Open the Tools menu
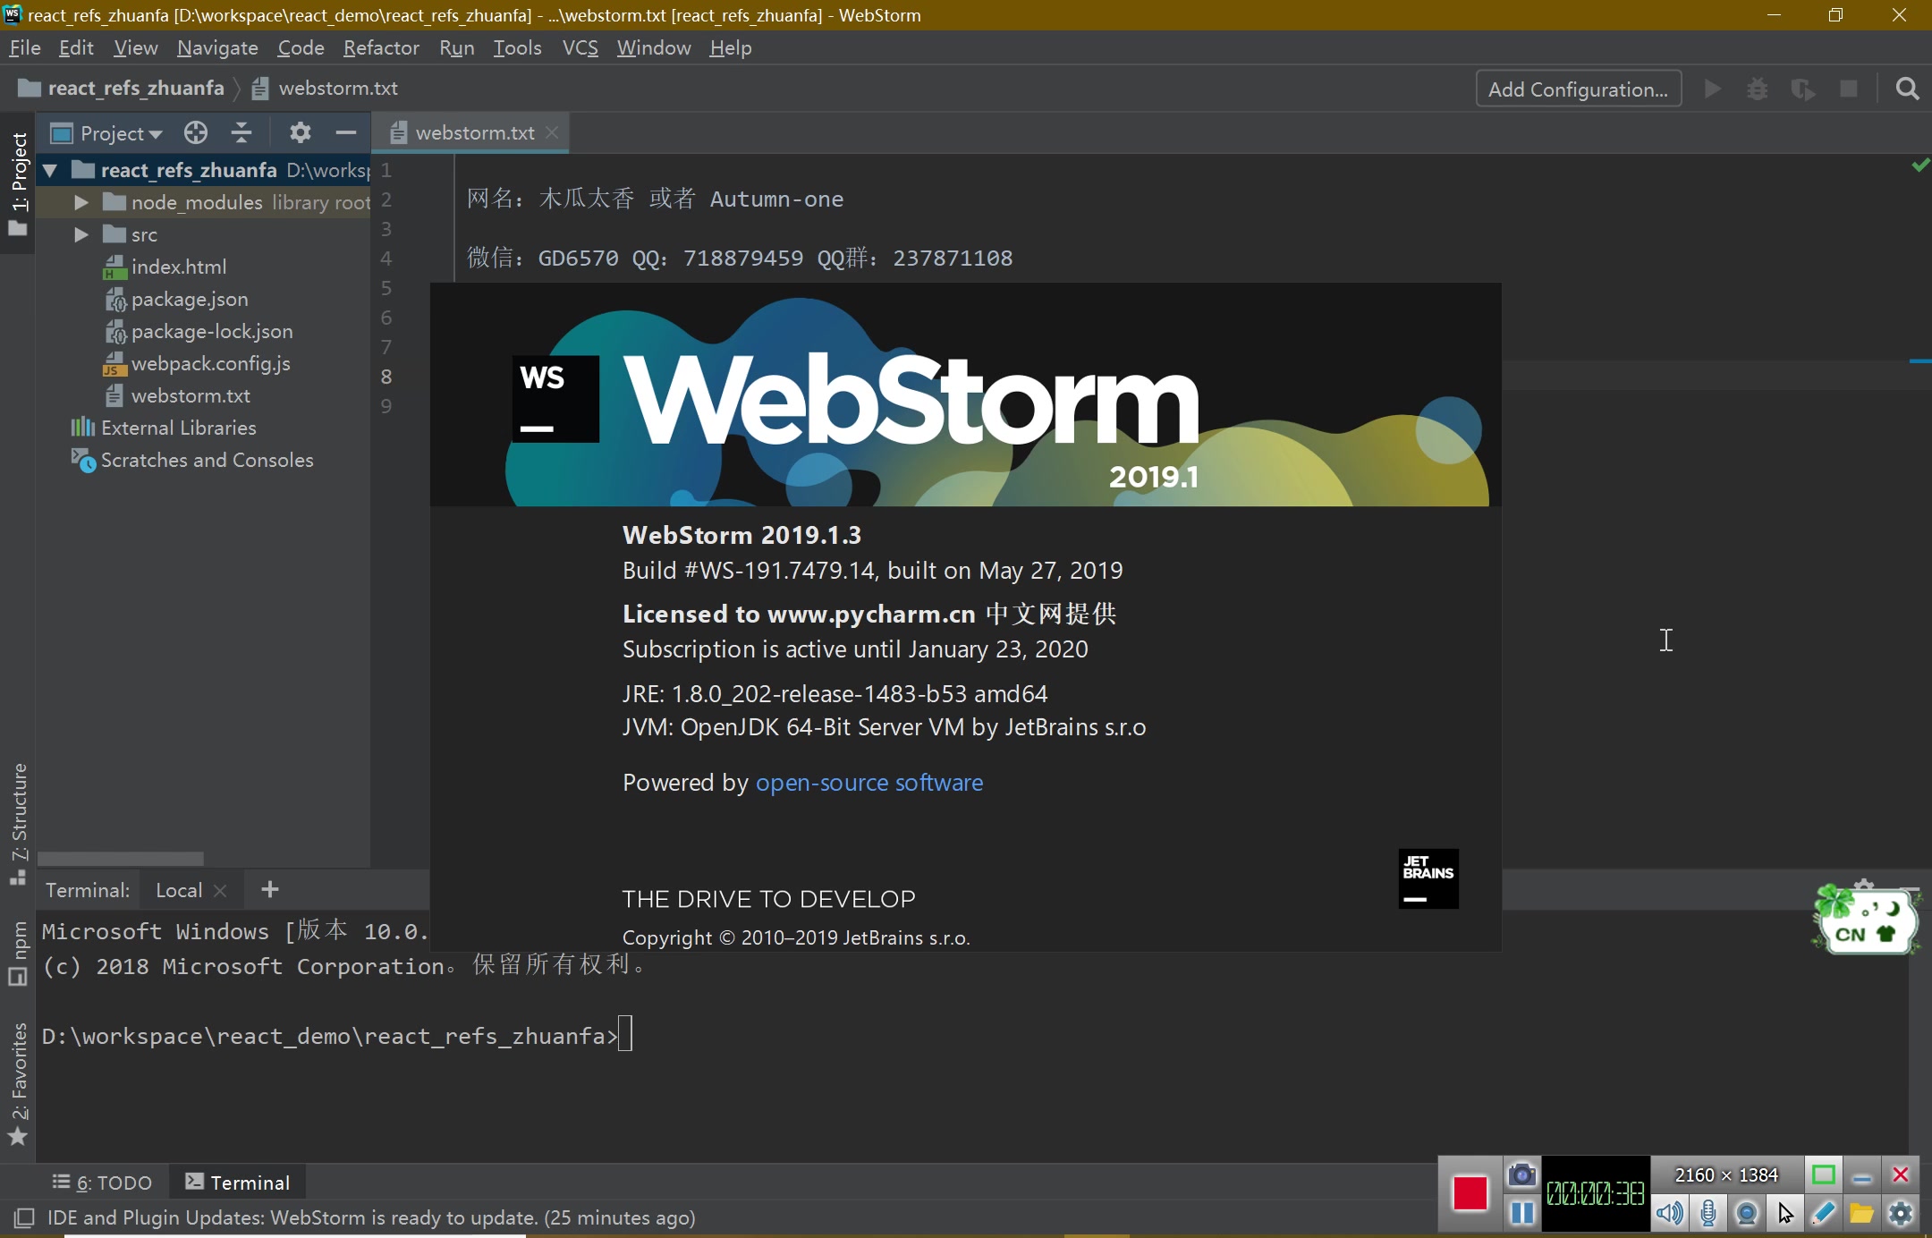The height and width of the screenshot is (1238, 1932). (517, 47)
